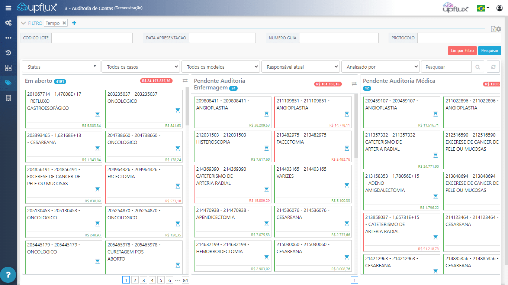This screenshot has height=285, width=508.
Task: Add a new filter with plus icon
Action: (x=74, y=23)
